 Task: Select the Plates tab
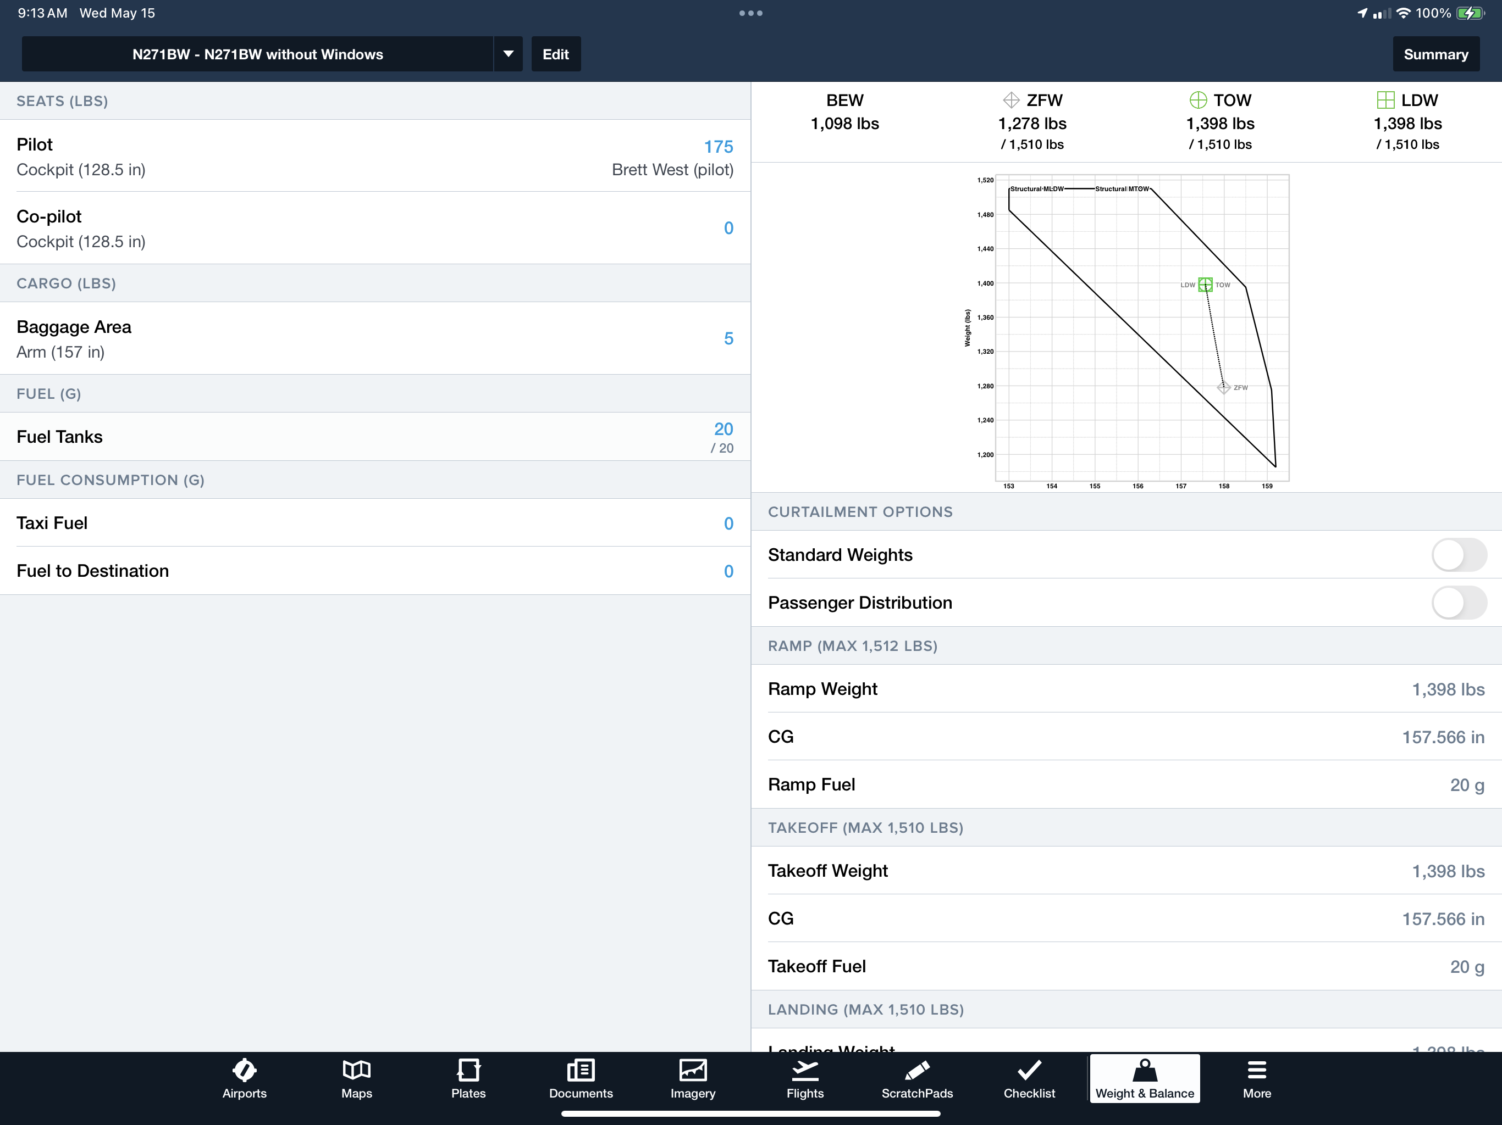468,1078
